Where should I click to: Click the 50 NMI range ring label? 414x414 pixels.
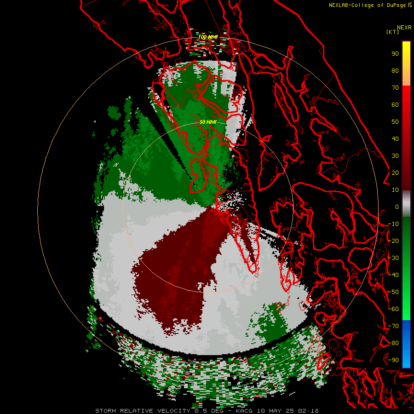[x=208, y=122]
